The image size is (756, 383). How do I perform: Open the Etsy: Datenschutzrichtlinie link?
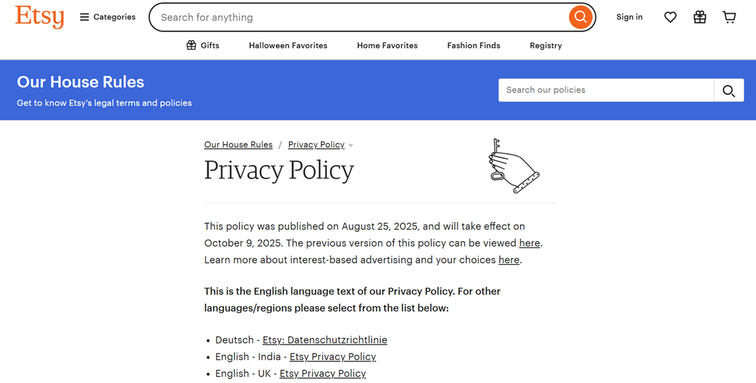[324, 340]
